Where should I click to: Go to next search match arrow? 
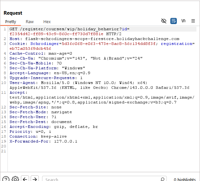tap(35, 179)
